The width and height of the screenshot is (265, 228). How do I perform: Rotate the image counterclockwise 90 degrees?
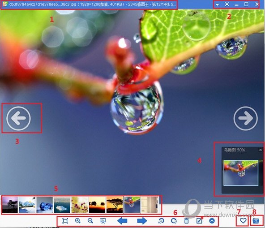pos(161,221)
